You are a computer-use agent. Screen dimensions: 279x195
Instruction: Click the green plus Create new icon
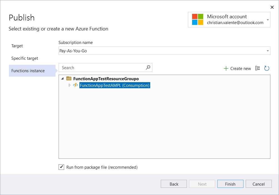point(226,68)
